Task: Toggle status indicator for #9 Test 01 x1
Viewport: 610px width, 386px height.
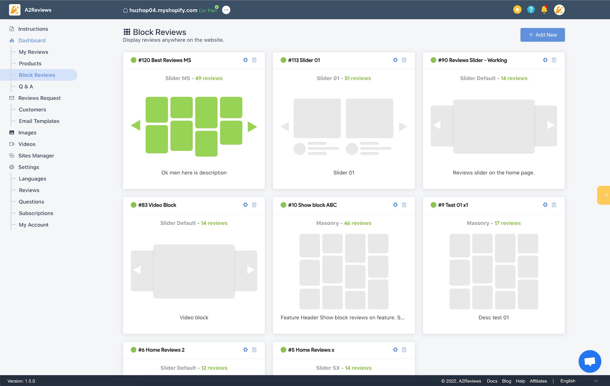Action: pos(434,205)
